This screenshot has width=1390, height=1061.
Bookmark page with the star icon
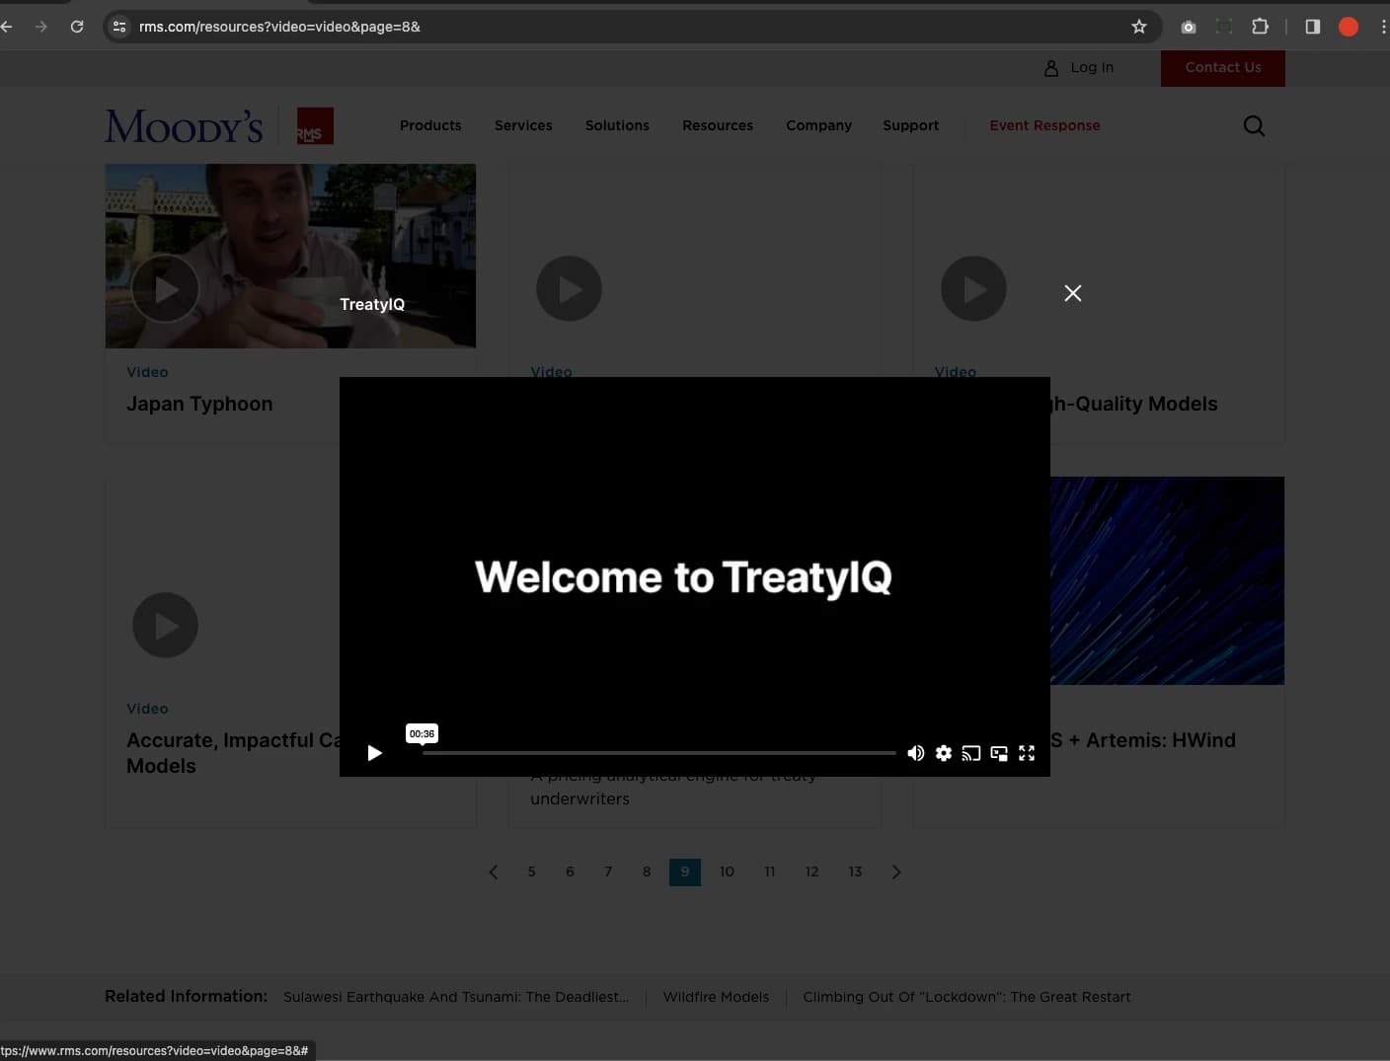click(1139, 27)
